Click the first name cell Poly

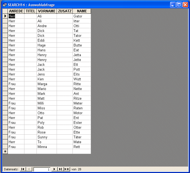pos(47,122)
